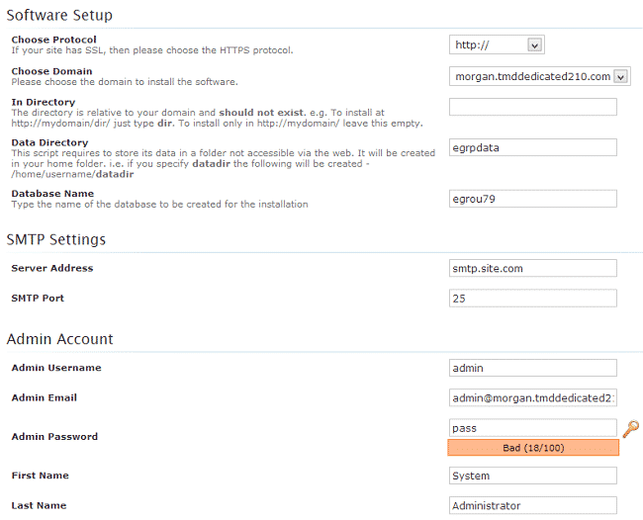Click the Admin Account heading
The height and width of the screenshot is (520, 643).
tap(60, 339)
